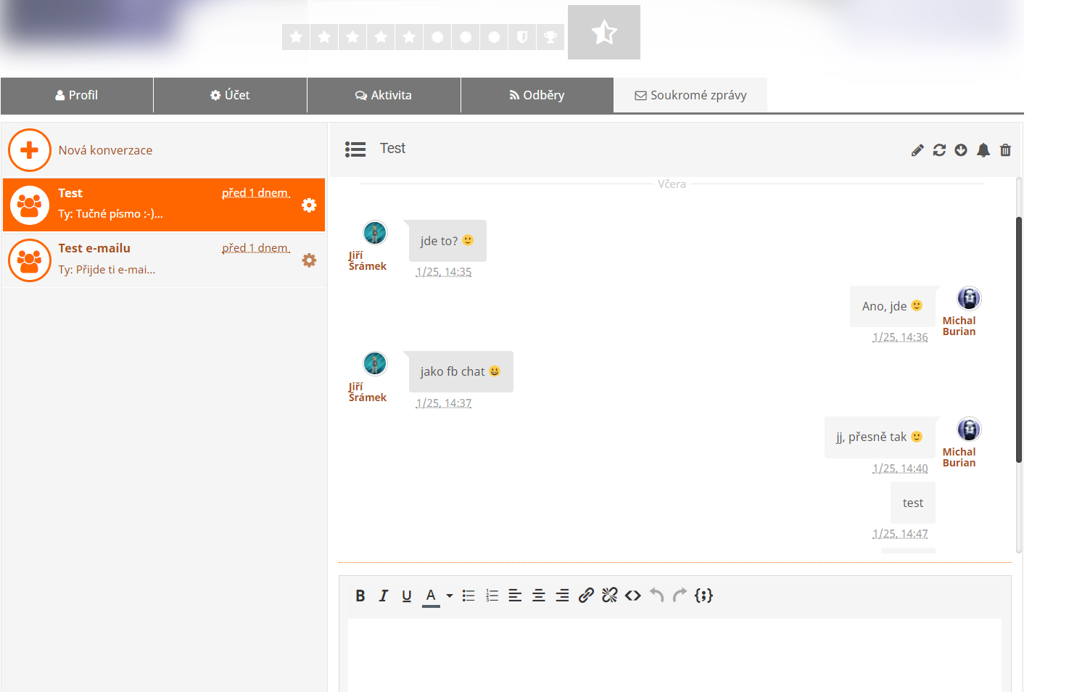Toggle bold formatting in editor
This screenshot has width=1069, height=692.
[x=360, y=596]
